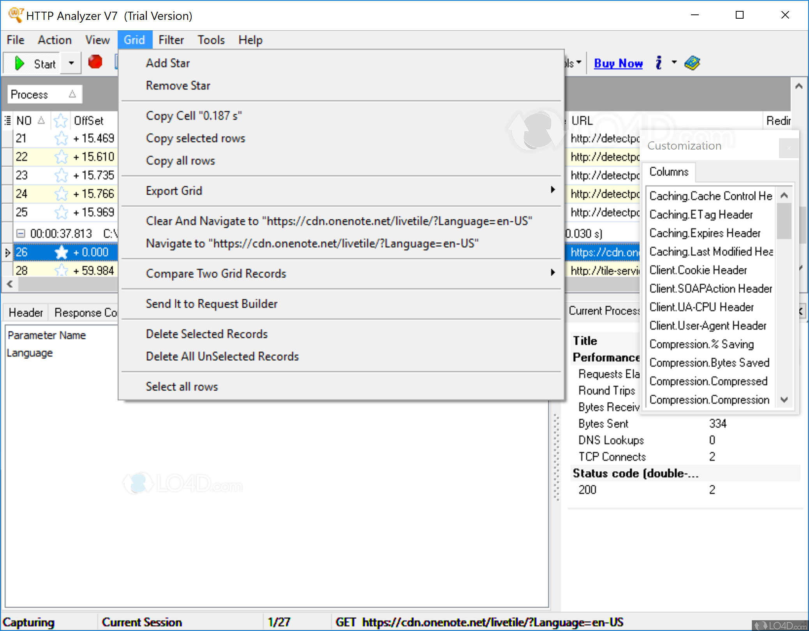Click the star column header icon
Viewport: 809px width, 631px height.
61,120
